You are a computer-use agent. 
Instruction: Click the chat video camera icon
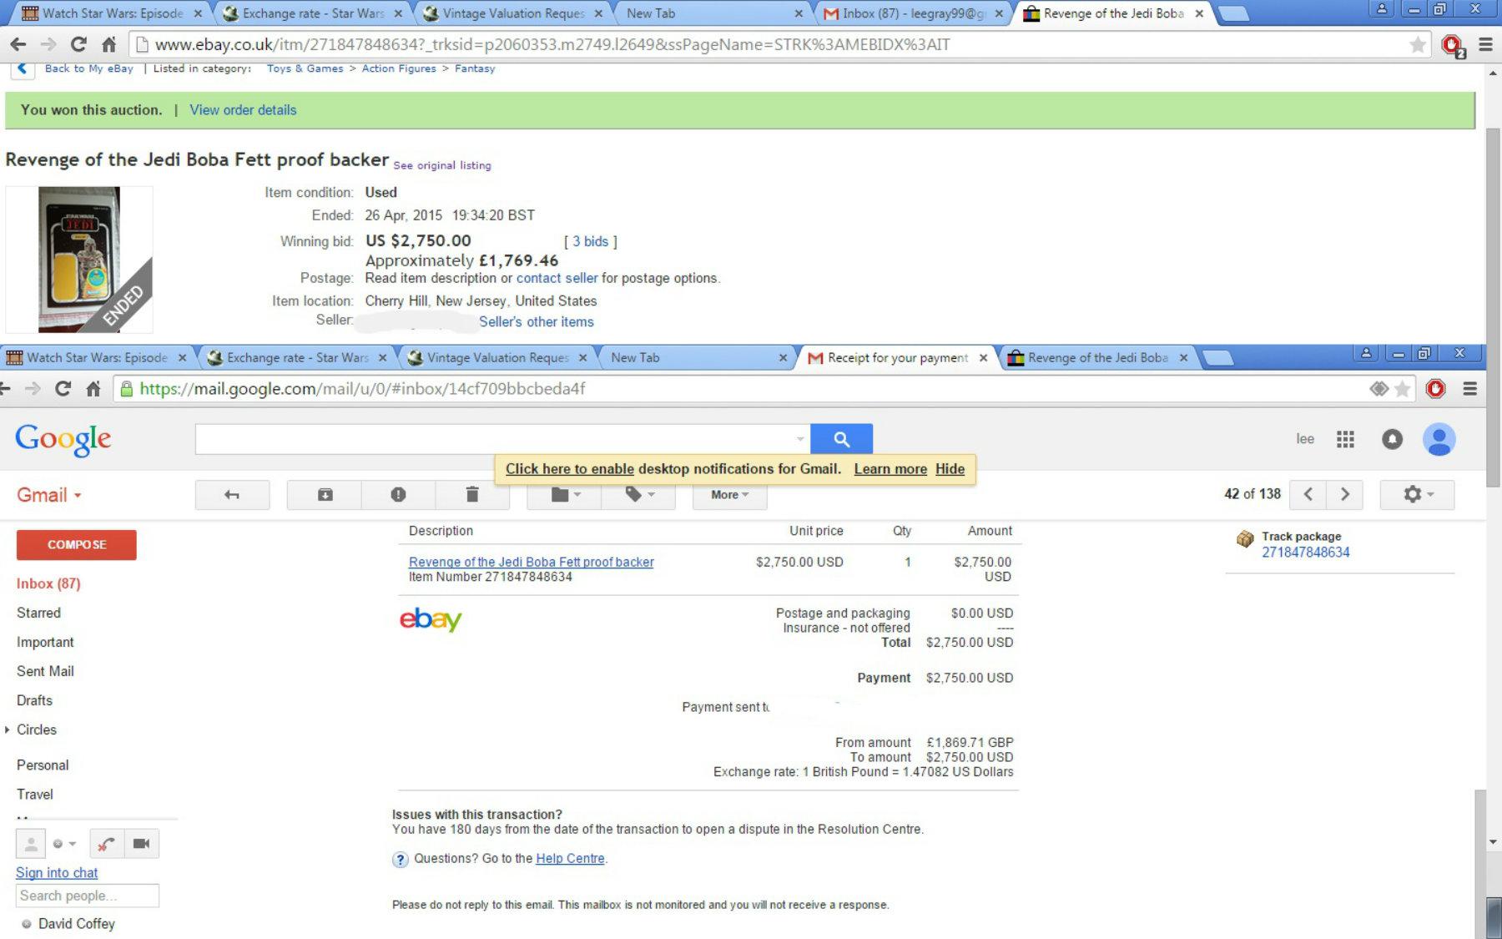click(x=141, y=844)
